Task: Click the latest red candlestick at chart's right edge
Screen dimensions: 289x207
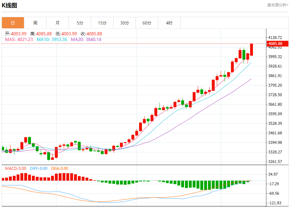Action: [x=251, y=50]
